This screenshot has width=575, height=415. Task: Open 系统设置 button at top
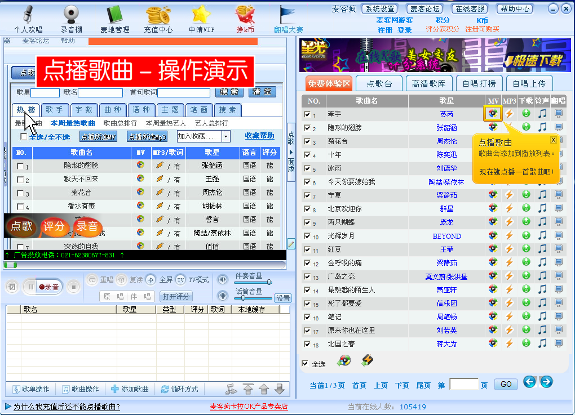(380, 9)
